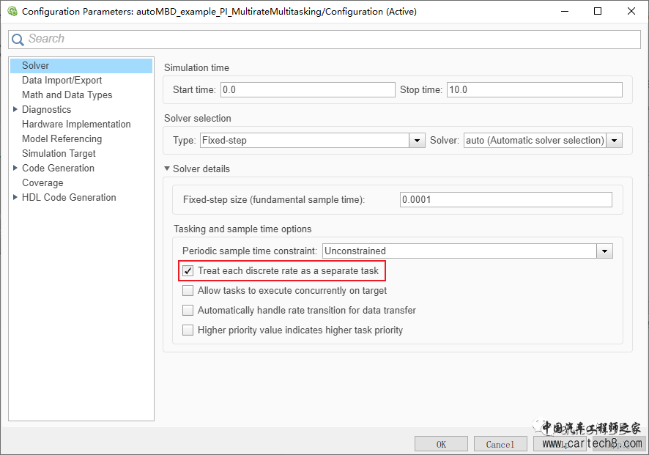The height and width of the screenshot is (455, 649).
Task: Click the Stop time field
Action: pos(535,90)
